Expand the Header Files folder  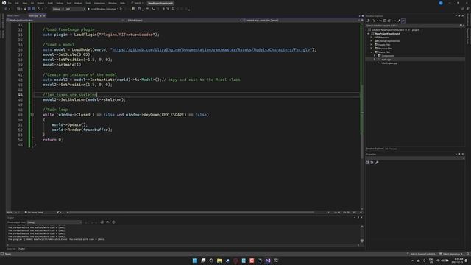pos(371,45)
